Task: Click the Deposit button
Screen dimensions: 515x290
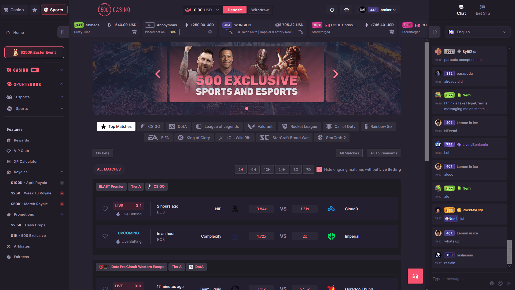Action: (235, 10)
